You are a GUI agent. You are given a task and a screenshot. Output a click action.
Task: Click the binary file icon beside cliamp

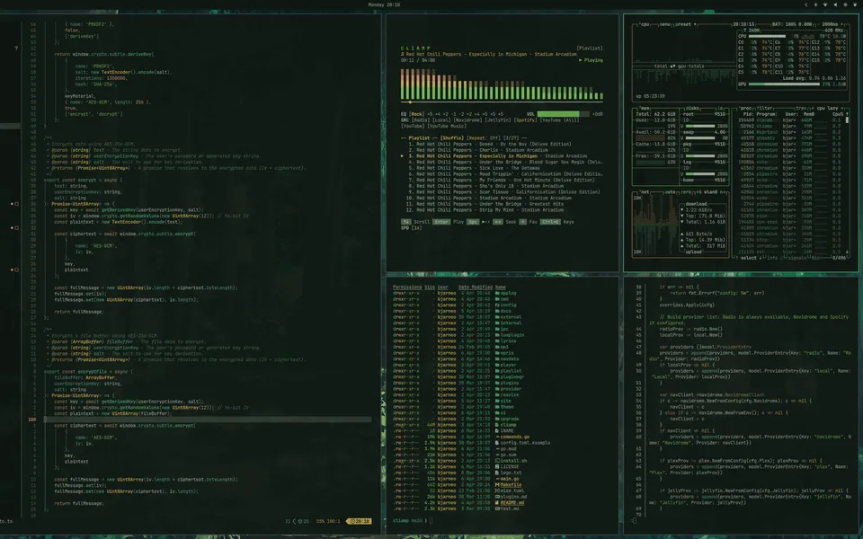point(497,425)
